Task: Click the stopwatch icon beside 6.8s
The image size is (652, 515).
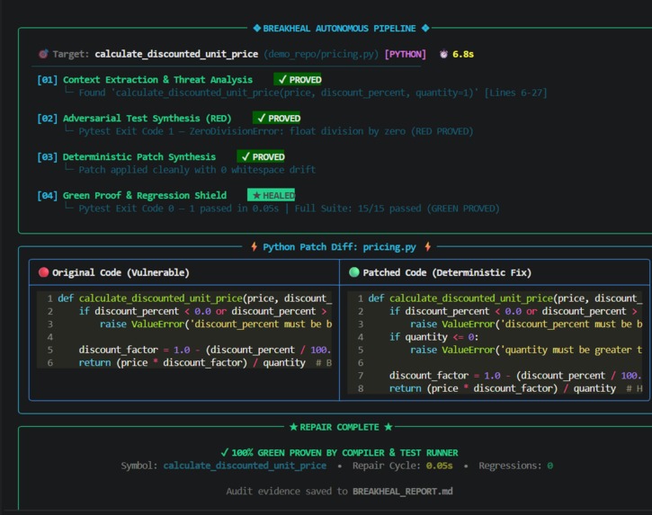Action: coord(443,54)
